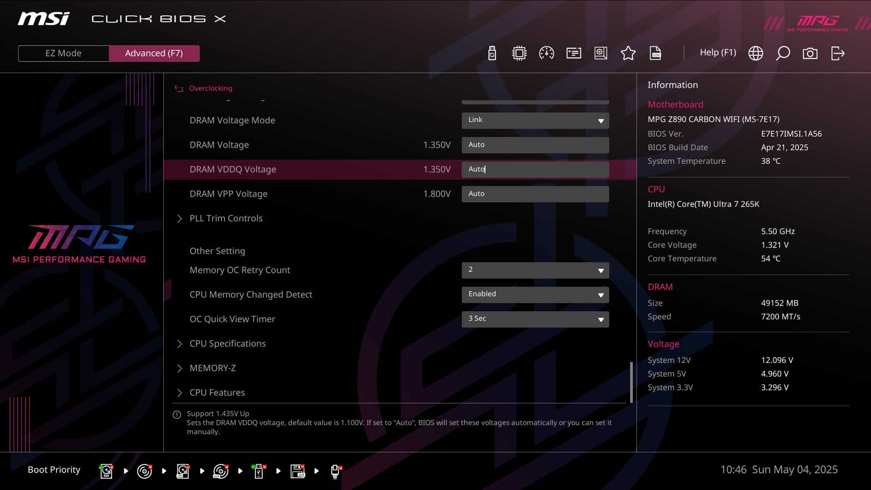This screenshot has height=490, width=871.
Task: Go back via Overcloking return arrow icon
Action: tap(179, 88)
